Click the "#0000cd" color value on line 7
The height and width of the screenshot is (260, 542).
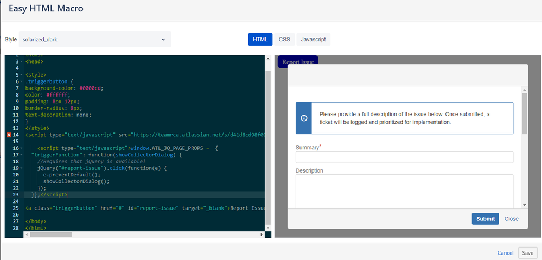[x=91, y=88]
